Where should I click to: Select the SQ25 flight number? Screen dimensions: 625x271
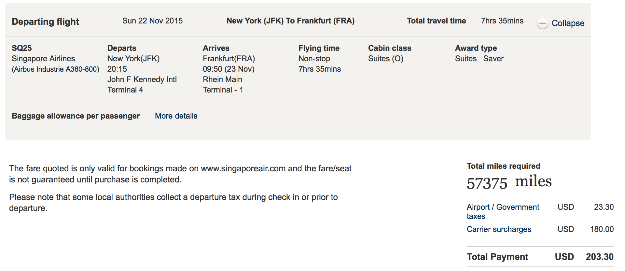[x=22, y=48]
